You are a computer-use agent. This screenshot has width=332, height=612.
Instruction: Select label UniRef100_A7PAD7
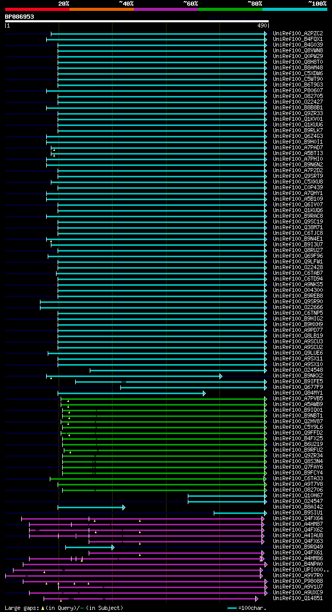coord(298,147)
